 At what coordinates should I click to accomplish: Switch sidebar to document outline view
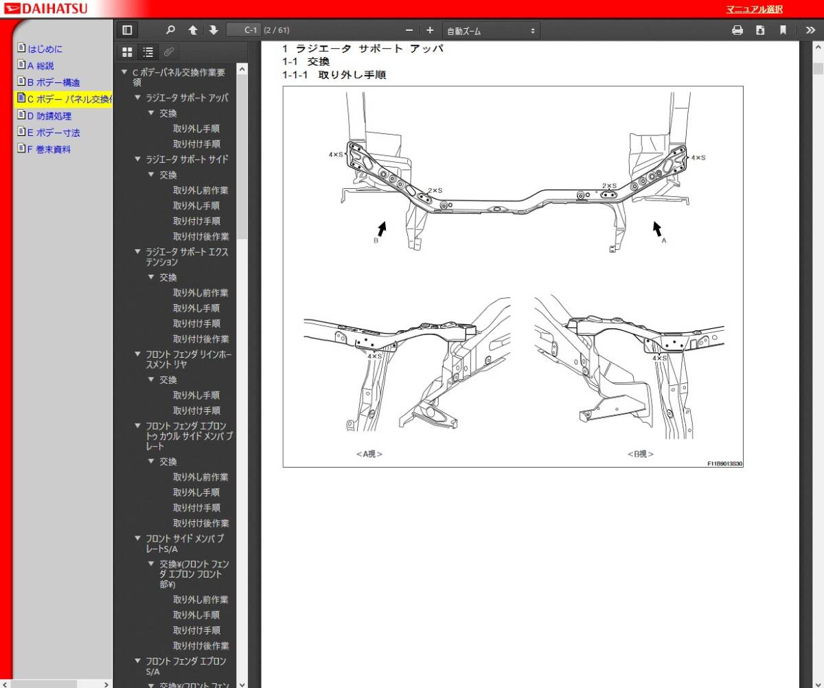click(x=148, y=51)
